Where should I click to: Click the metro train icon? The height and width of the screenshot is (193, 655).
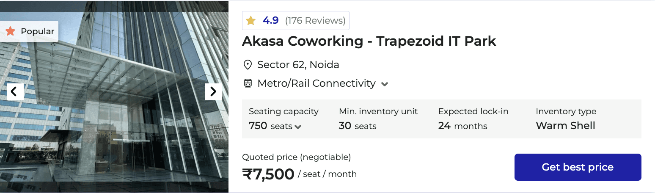[248, 83]
